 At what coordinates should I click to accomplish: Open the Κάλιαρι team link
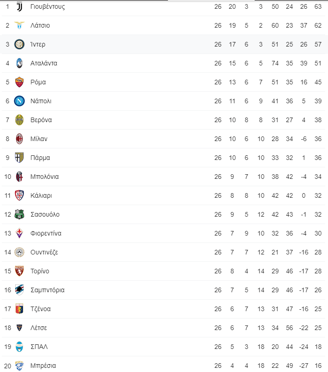(41, 195)
